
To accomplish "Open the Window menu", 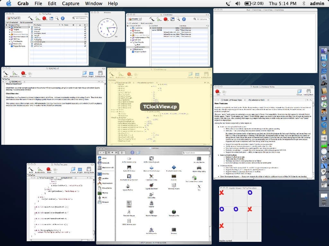I will tap(93, 4).
